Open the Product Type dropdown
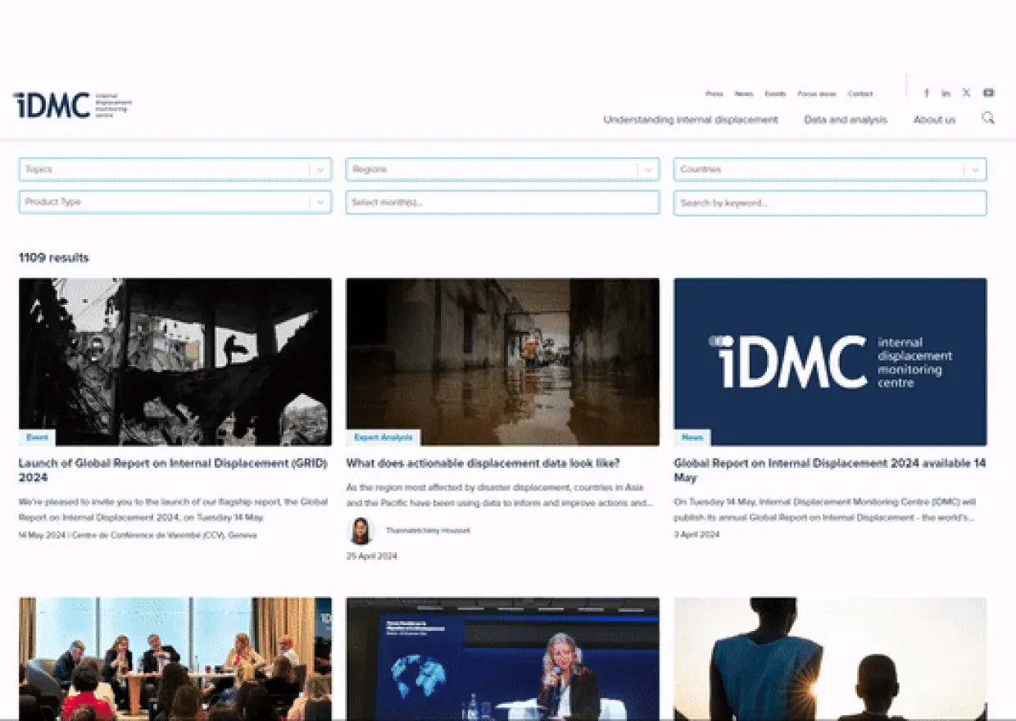 tap(320, 202)
